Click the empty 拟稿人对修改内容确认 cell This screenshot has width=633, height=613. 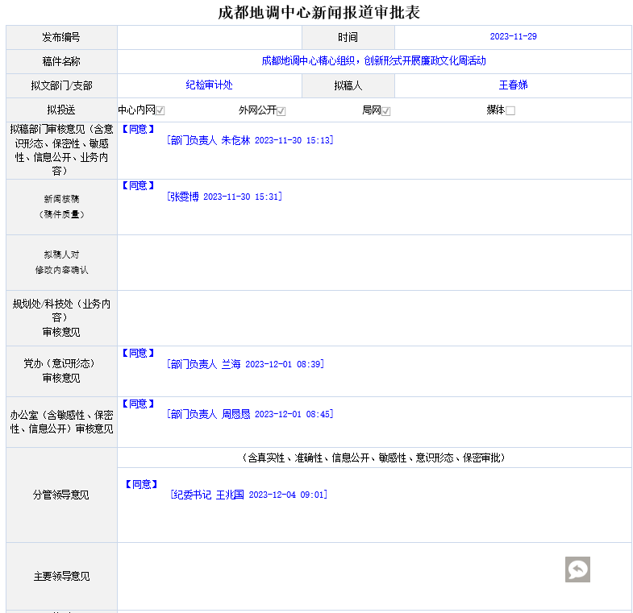(x=374, y=263)
